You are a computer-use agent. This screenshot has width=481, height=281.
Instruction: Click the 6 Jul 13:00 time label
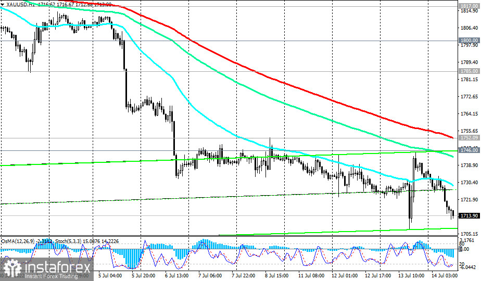click(176, 276)
